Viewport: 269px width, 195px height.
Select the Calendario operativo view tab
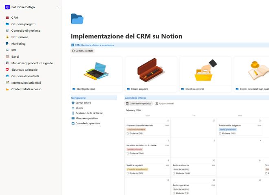pos(139,104)
